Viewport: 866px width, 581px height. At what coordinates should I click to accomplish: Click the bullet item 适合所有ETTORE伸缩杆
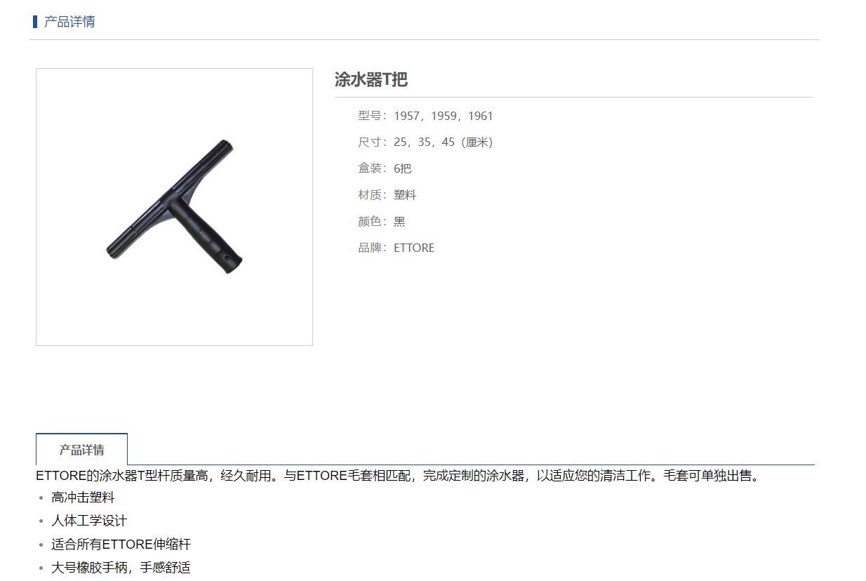[121, 545]
